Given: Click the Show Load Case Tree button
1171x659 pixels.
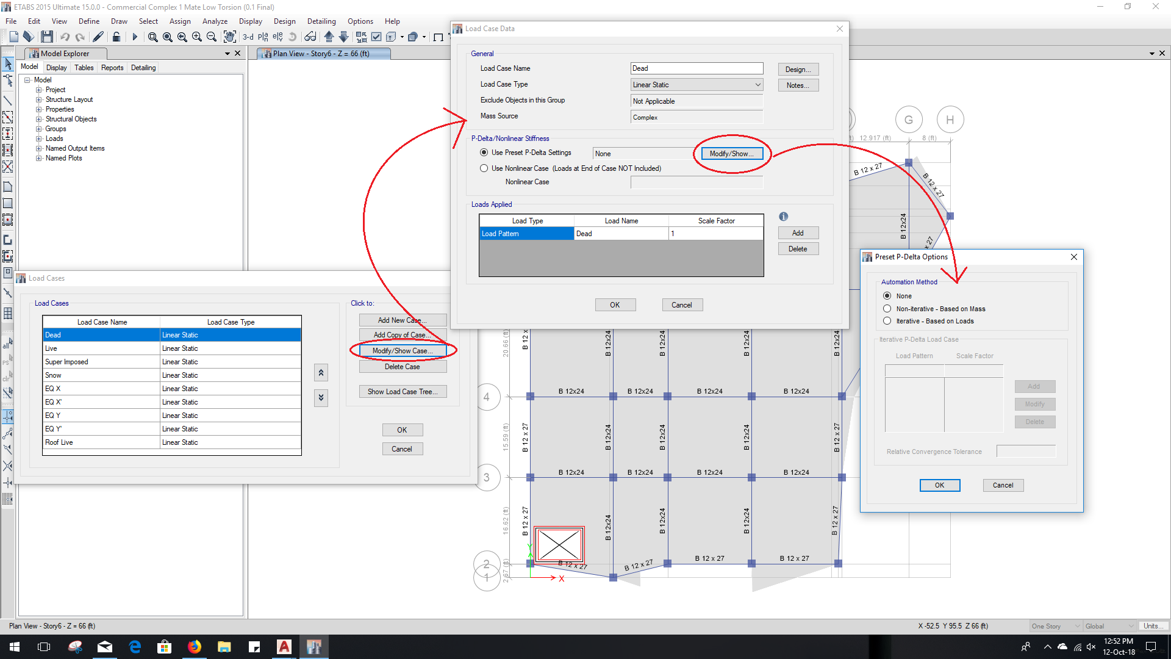Looking at the screenshot, I should [x=403, y=392].
